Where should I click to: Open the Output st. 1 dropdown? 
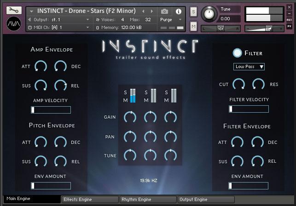(x=58, y=20)
